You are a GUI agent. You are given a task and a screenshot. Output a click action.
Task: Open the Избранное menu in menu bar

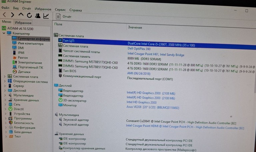click(x=43, y=9)
